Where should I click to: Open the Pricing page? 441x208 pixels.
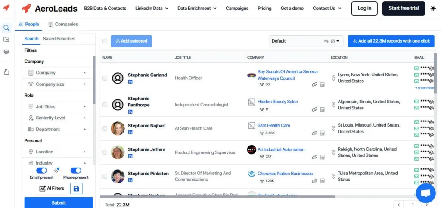tap(265, 9)
